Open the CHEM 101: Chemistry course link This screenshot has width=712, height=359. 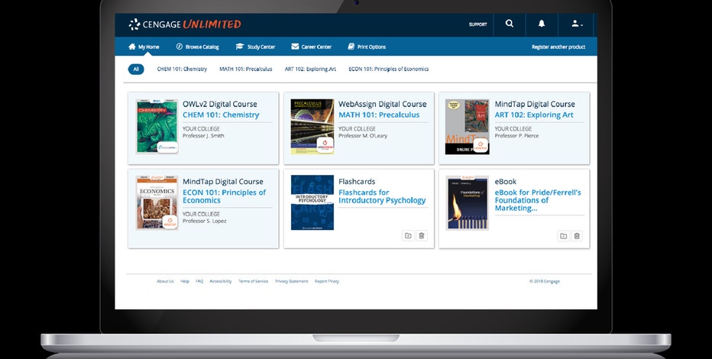(x=221, y=115)
